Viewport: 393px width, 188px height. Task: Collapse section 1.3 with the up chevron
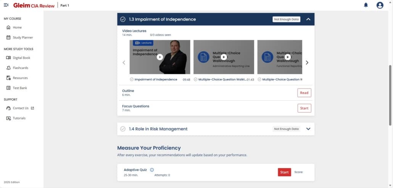coord(308,19)
